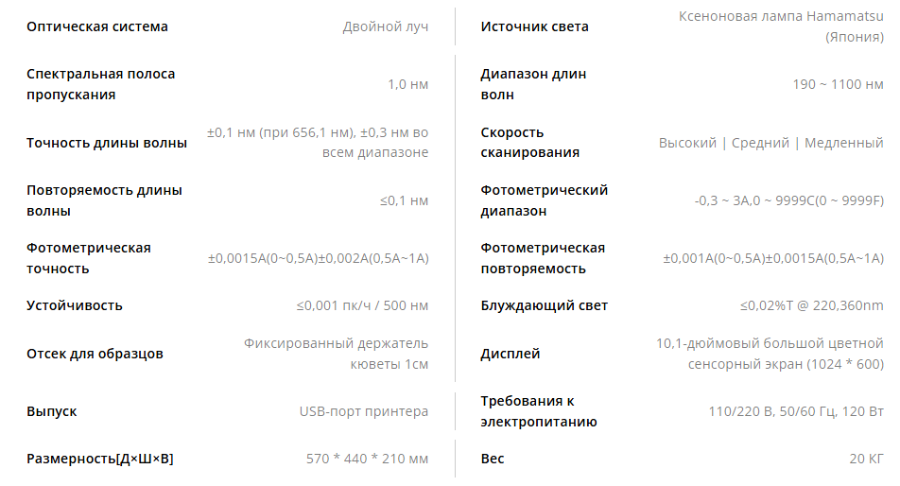Select the "190 ~ 1100 нм" wavelength range
Viewport: 900px width, 486px height.
(838, 84)
